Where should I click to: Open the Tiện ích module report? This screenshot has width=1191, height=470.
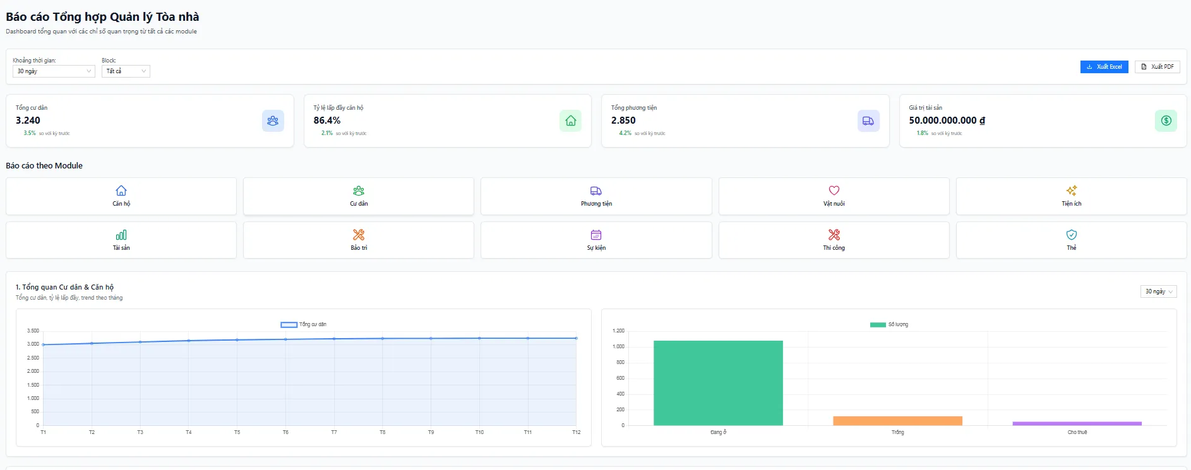(1072, 196)
